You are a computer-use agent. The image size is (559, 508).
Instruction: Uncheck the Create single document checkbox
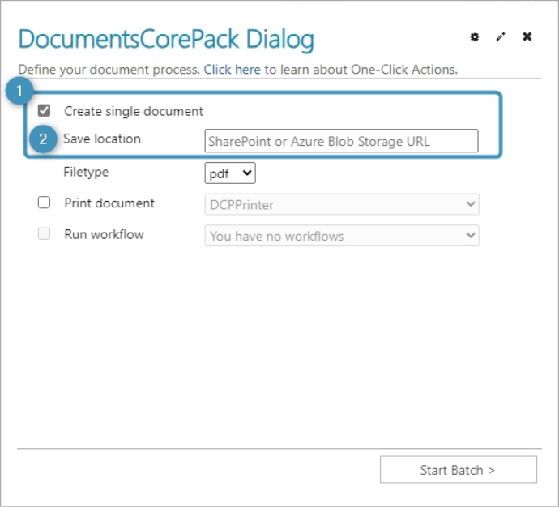(x=45, y=111)
